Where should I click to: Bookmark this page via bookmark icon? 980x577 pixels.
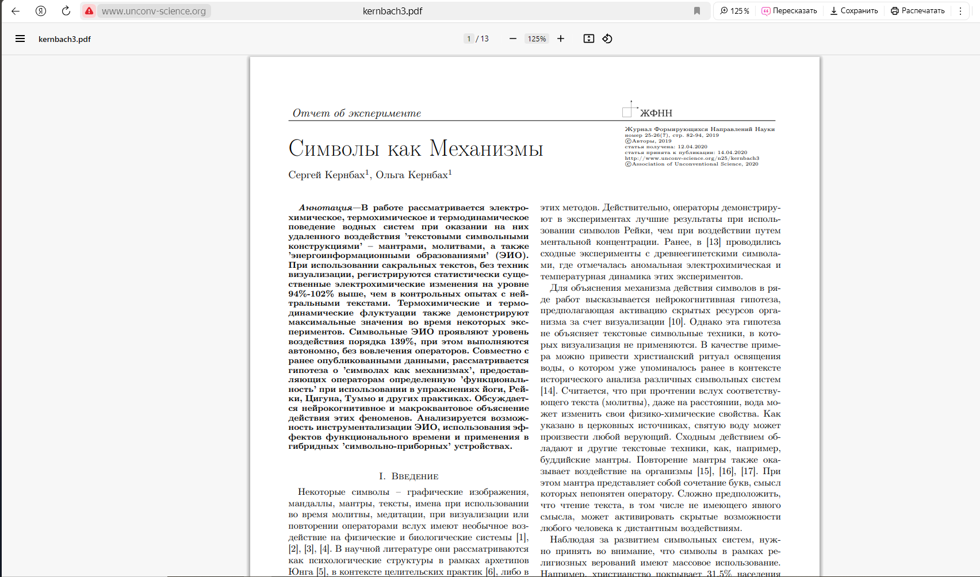(x=697, y=11)
